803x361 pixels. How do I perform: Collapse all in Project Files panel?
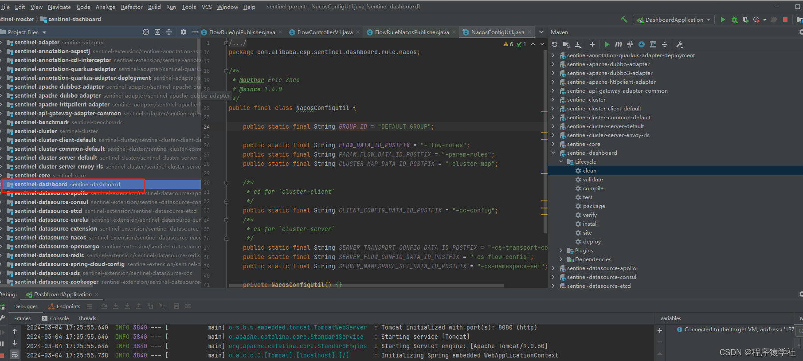tap(169, 32)
